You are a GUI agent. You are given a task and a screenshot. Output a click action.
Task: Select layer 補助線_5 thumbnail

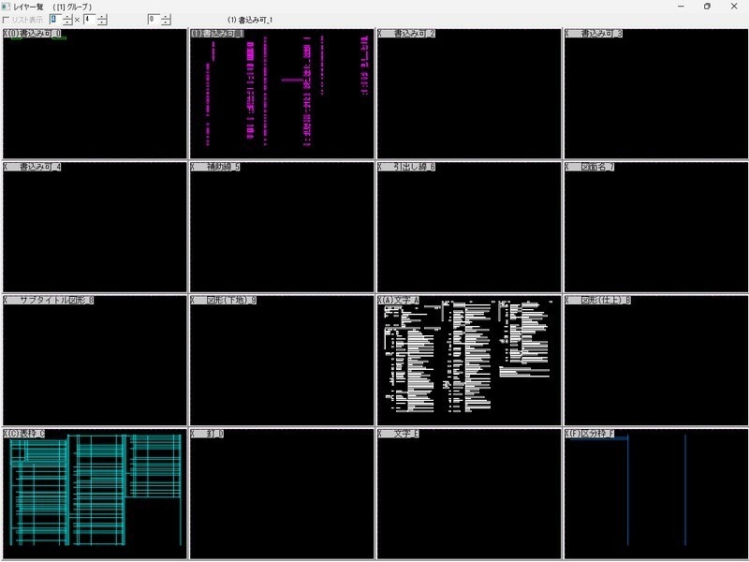coord(282,227)
